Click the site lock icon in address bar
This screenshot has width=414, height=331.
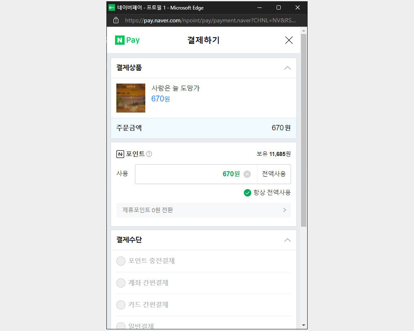coord(116,20)
